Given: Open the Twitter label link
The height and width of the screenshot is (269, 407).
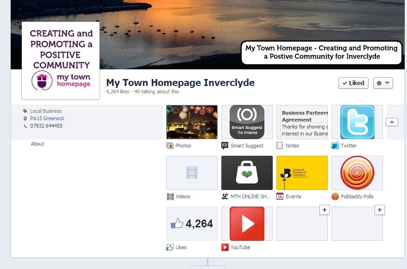Looking at the screenshot, I should [x=349, y=146].
